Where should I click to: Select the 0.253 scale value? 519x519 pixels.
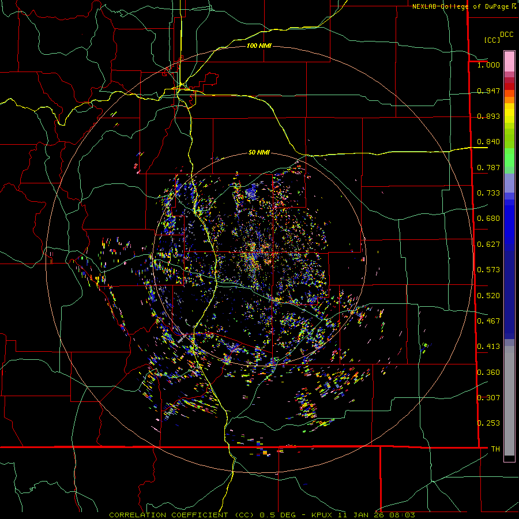(x=488, y=423)
